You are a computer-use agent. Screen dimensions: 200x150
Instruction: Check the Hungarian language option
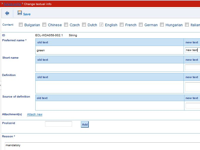tap(162, 25)
